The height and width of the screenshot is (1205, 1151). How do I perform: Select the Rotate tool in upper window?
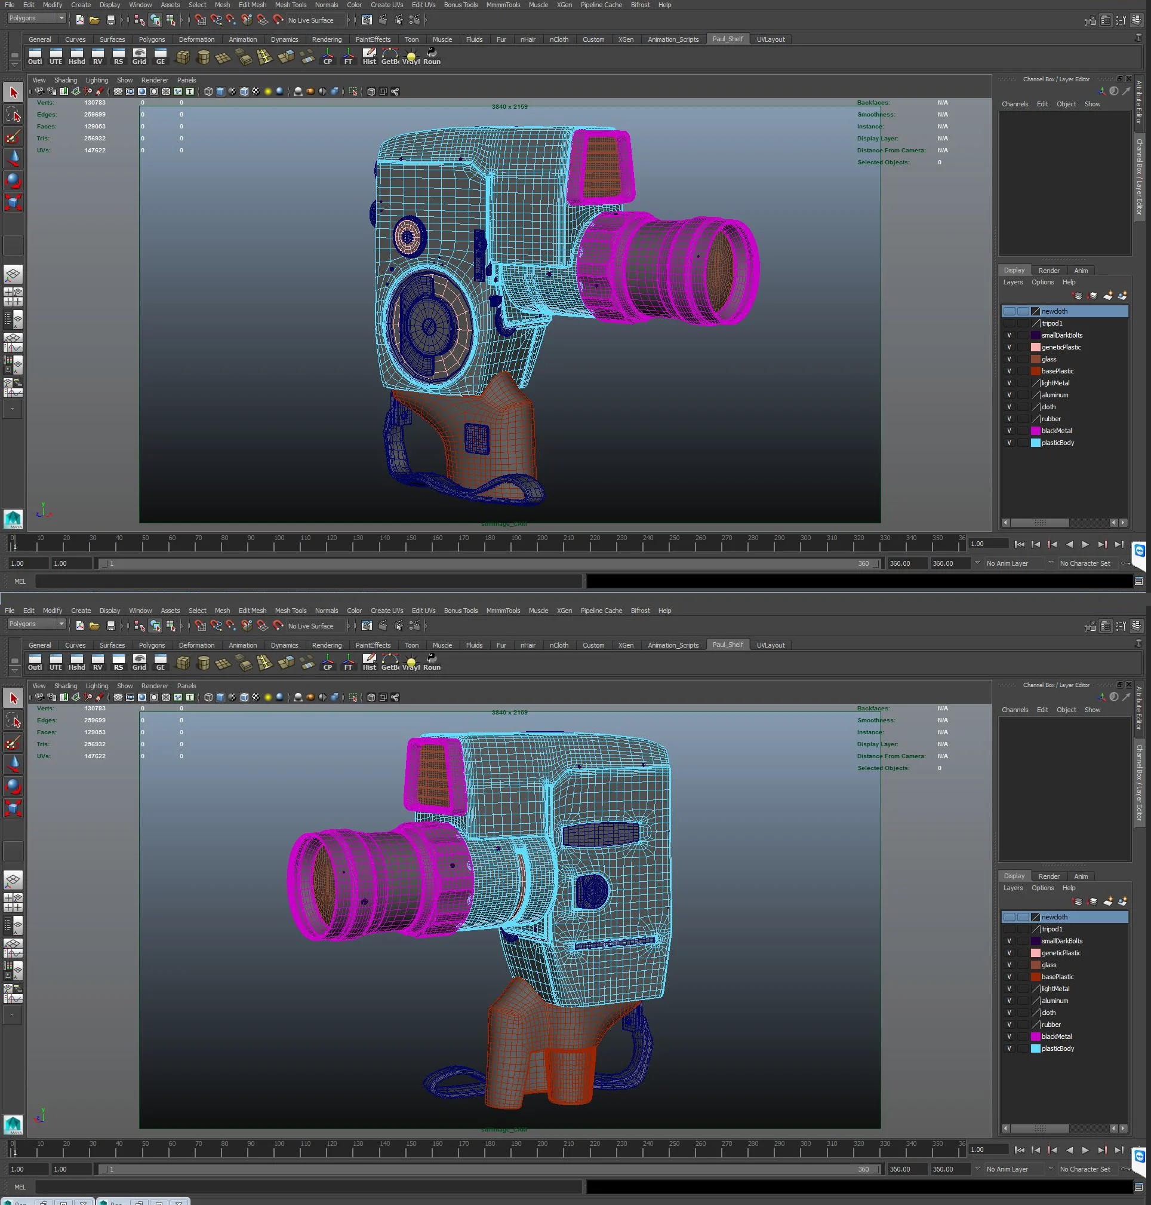click(x=13, y=180)
